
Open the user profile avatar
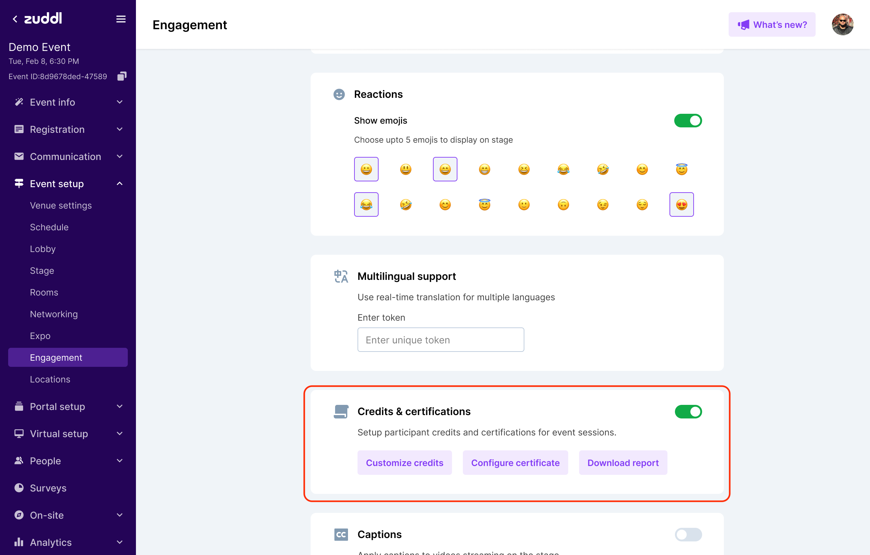coord(842,24)
